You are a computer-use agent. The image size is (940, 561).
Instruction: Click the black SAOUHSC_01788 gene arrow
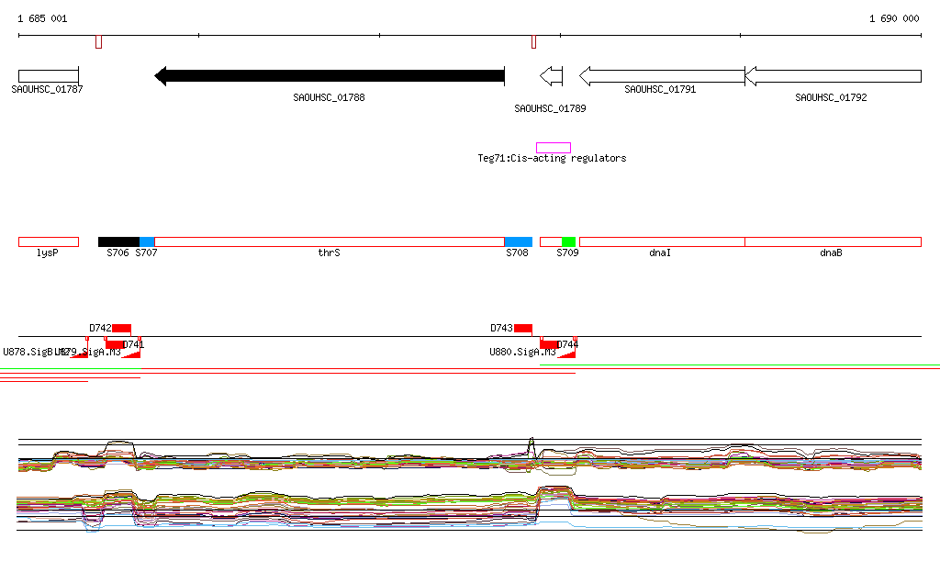click(330, 76)
